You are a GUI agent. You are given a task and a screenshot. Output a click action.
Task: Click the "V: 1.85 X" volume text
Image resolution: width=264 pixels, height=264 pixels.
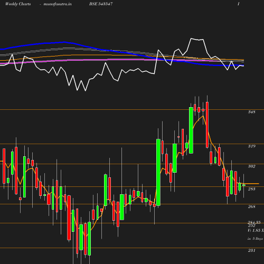(x=256, y=230)
